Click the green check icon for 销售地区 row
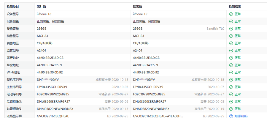 pos(231,43)
